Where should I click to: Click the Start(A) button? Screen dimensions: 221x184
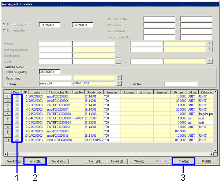coord(184,161)
